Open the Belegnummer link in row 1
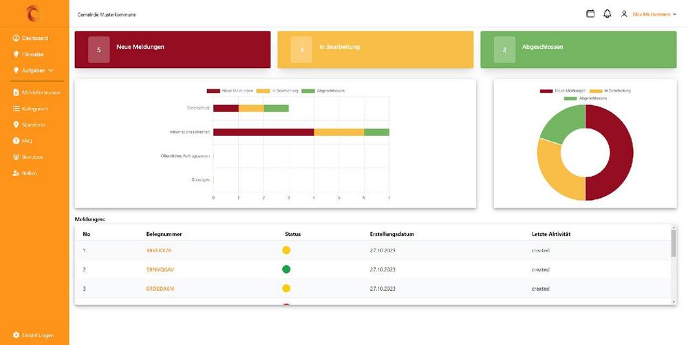 (x=159, y=250)
